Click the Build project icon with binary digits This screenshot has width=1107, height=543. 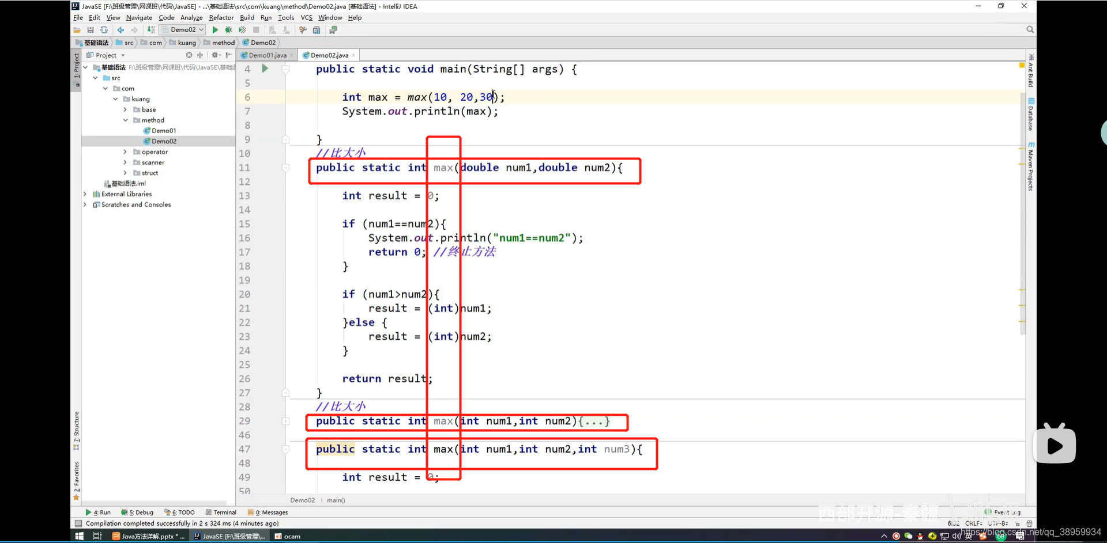pos(151,30)
